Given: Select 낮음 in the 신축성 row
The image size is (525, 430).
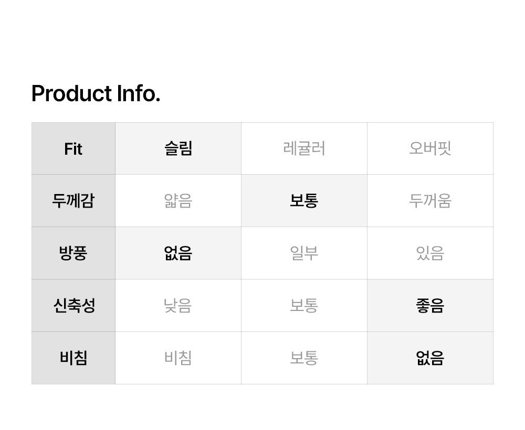Looking at the screenshot, I should 178,306.
